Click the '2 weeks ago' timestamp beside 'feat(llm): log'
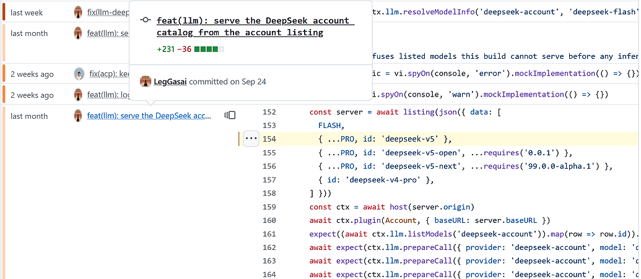This screenshot has height=279, width=641. click(32, 95)
